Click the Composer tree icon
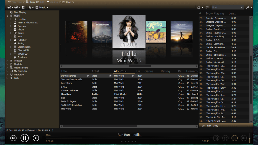This screenshot has height=145, width=258. (15, 26)
